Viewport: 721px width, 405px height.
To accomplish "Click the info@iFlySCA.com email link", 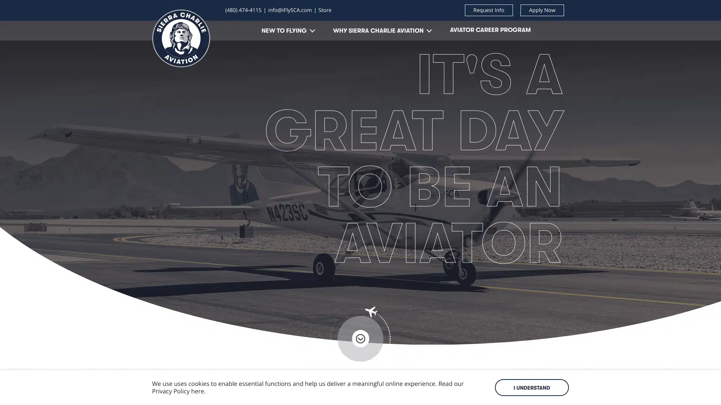I will (290, 10).
